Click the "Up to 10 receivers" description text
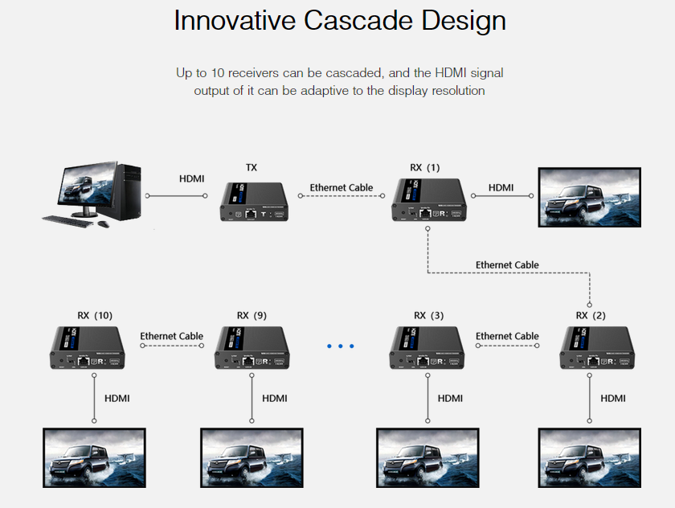Viewport: 675px width, 508px height. tap(340, 82)
